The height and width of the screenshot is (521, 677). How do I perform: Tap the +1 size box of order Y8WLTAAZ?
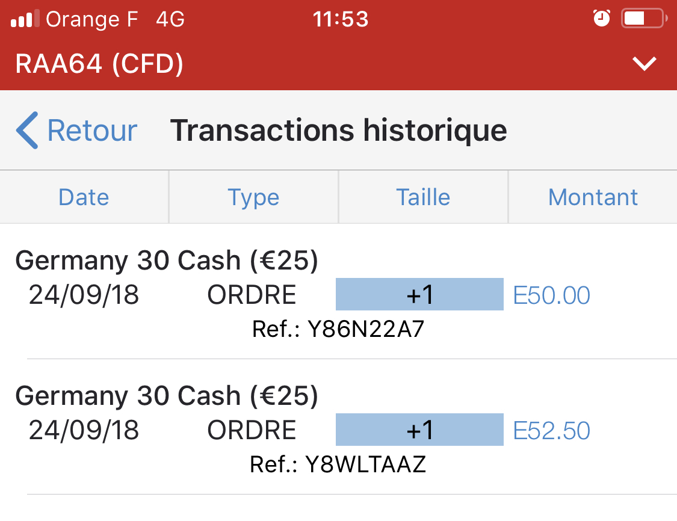419,430
